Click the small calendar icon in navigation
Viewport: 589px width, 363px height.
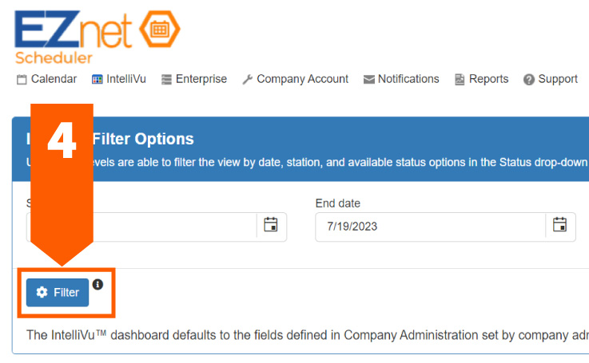pos(22,80)
